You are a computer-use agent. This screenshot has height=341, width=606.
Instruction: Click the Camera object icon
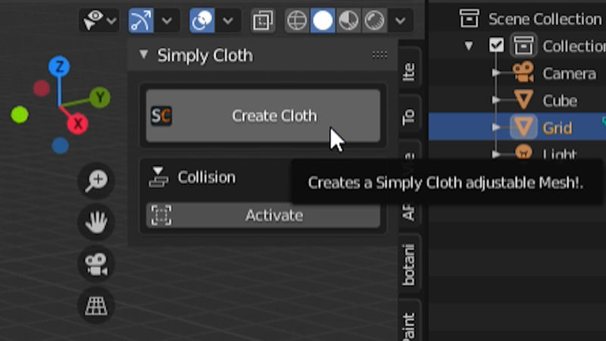point(523,73)
